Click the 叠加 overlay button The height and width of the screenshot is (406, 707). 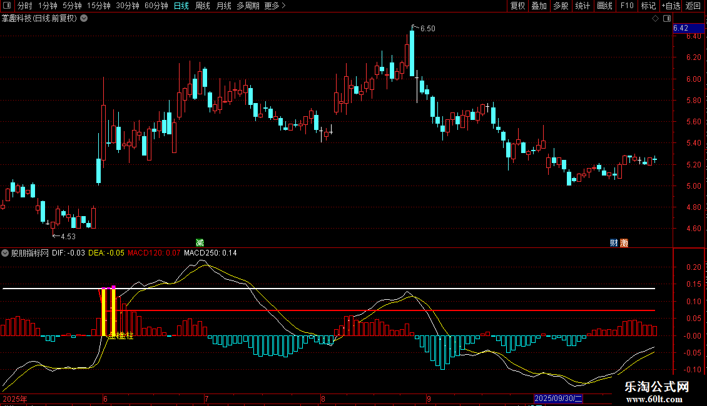tap(539, 6)
